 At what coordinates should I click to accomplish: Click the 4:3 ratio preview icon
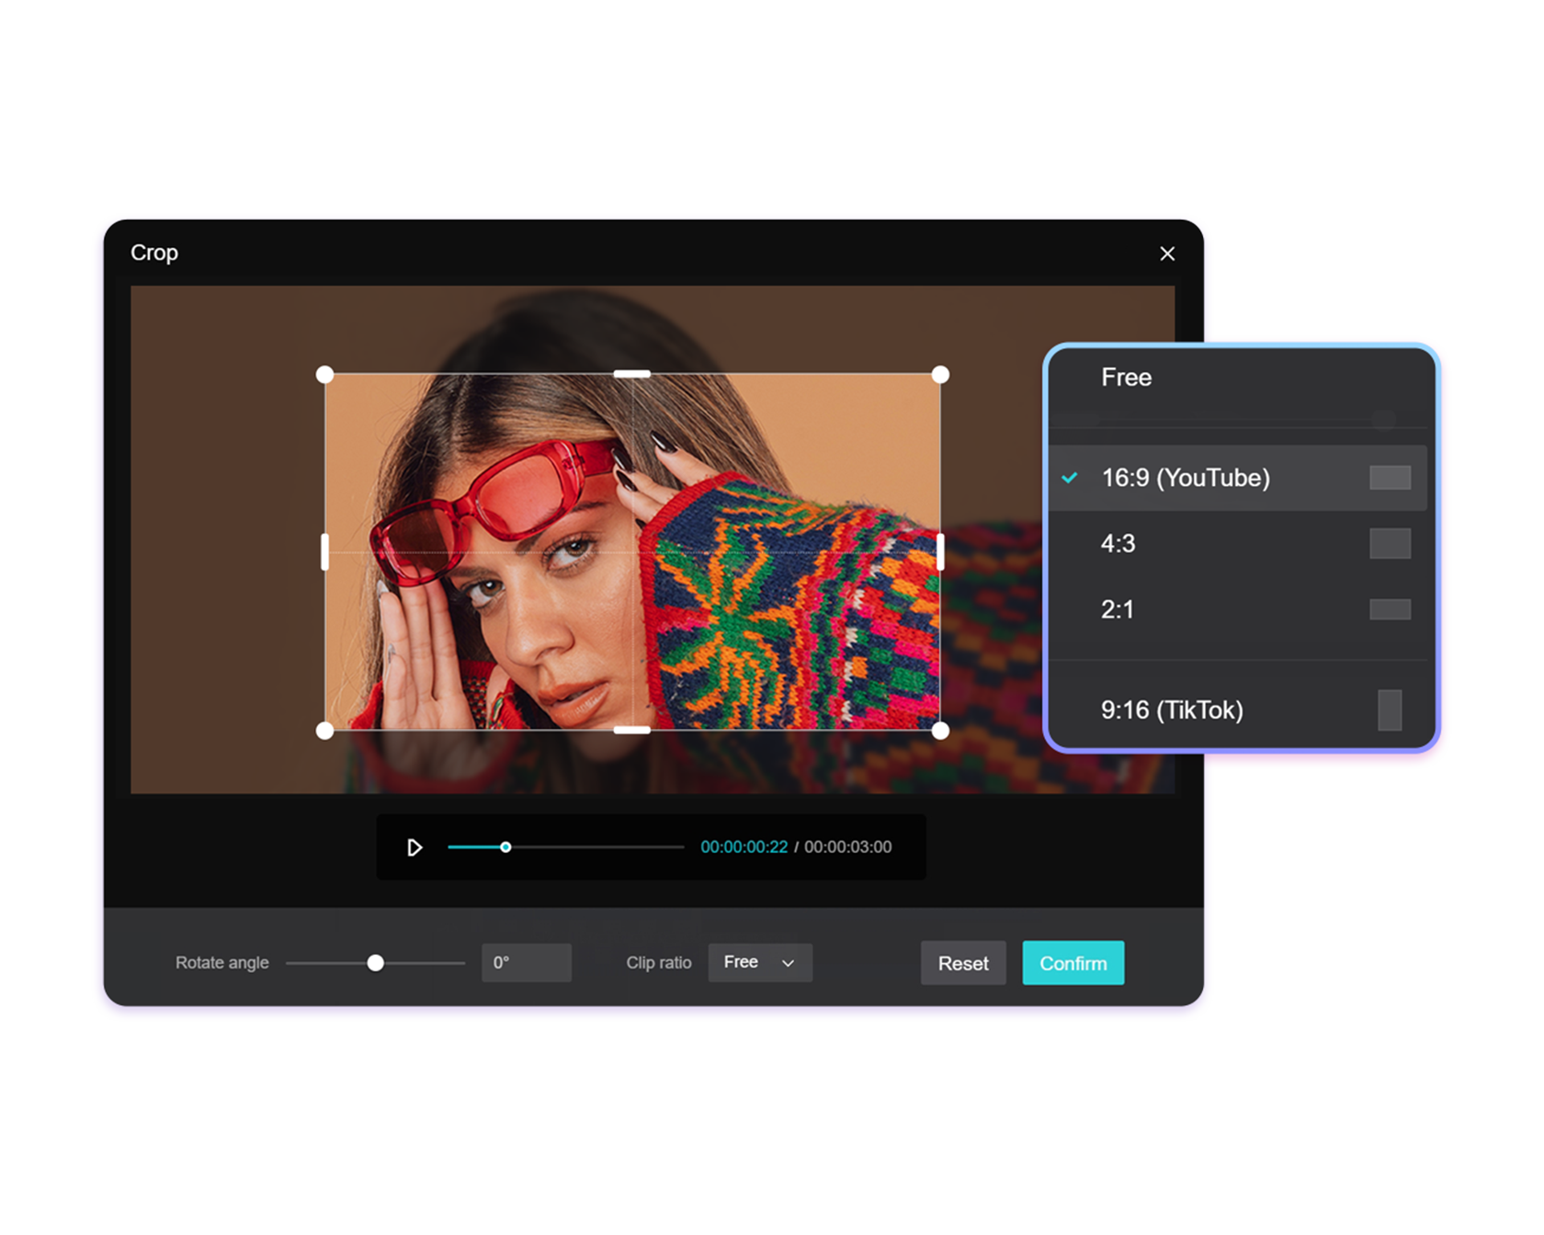pos(1391,543)
